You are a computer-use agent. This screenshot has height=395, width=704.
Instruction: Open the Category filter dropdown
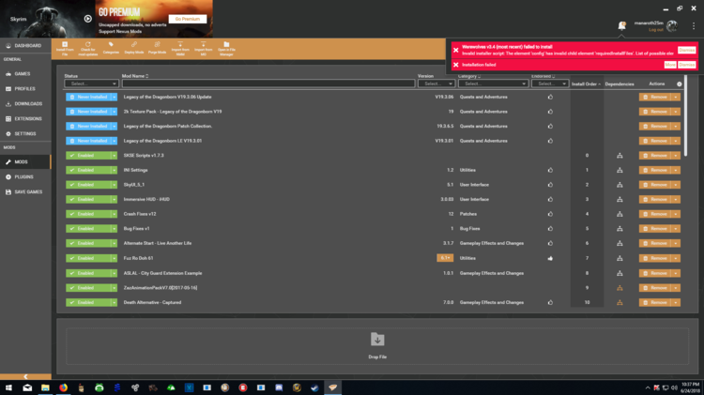tap(493, 84)
